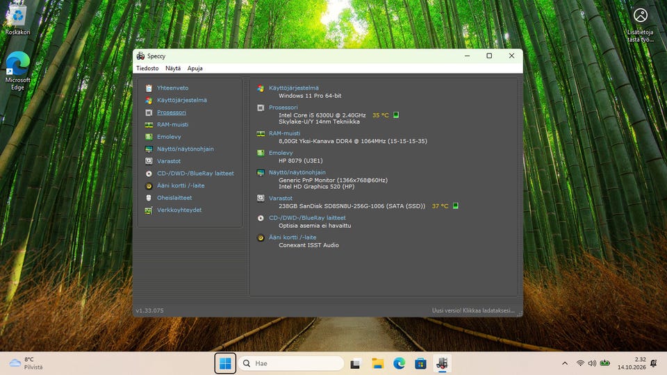
Task: Click the Verkkoyhteydet network icon in sidebar
Action: (x=149, y=210)
